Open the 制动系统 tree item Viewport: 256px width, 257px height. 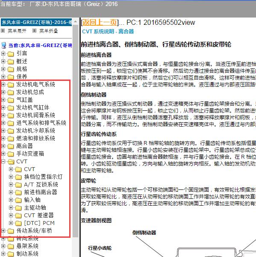(x=27, y=254)
